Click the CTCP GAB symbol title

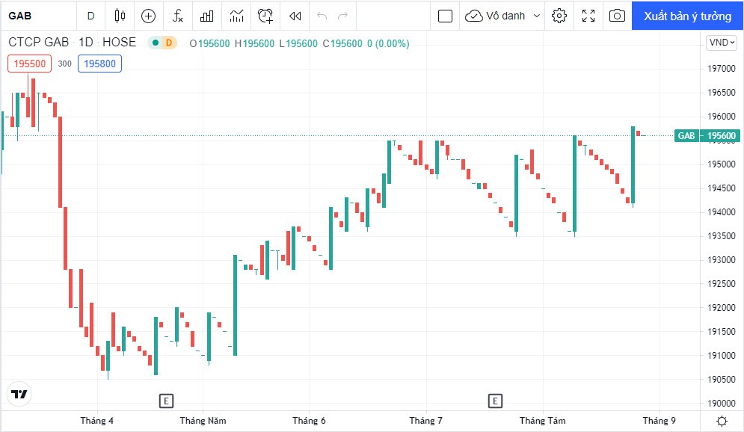(x=38, y=42)
